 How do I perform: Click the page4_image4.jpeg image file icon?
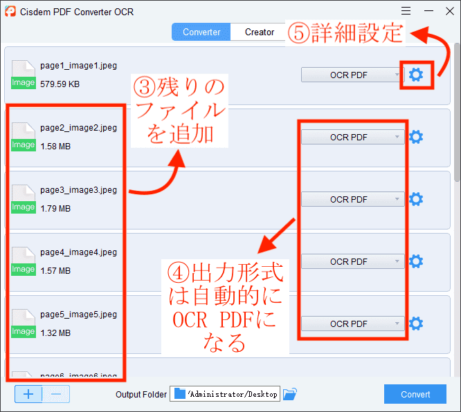[24, 261]
